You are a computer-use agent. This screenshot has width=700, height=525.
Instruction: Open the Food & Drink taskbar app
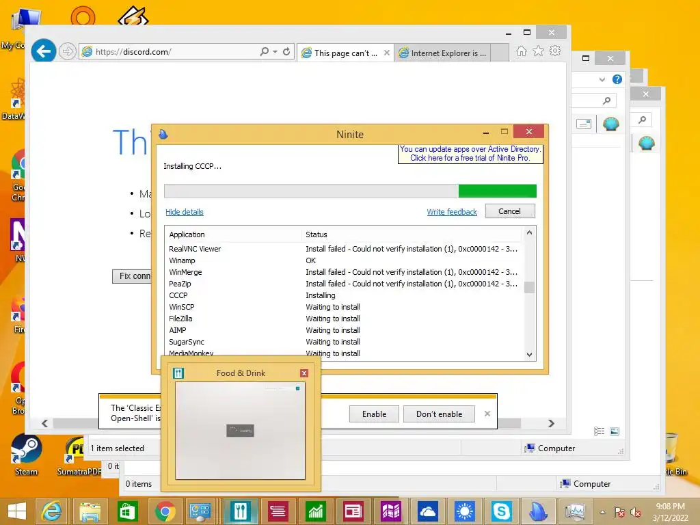240,511
